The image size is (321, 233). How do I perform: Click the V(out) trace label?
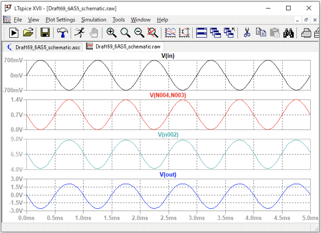[168, 175]
